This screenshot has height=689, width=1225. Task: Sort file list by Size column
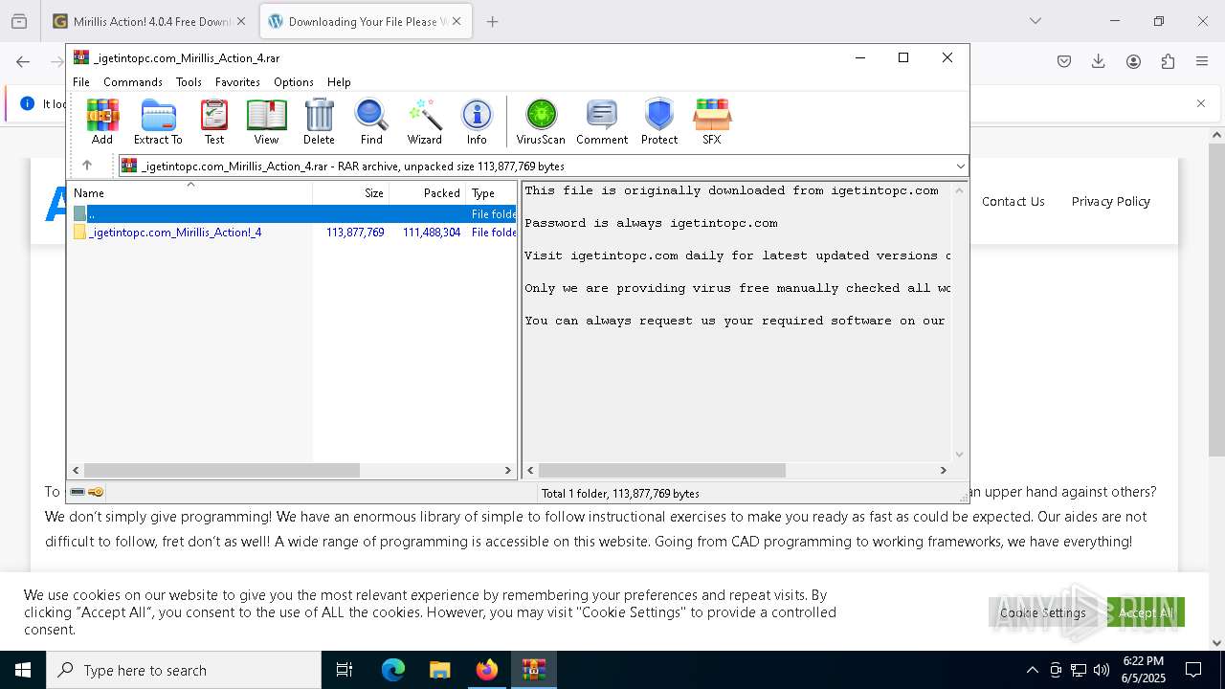click(x=351, y=192)
